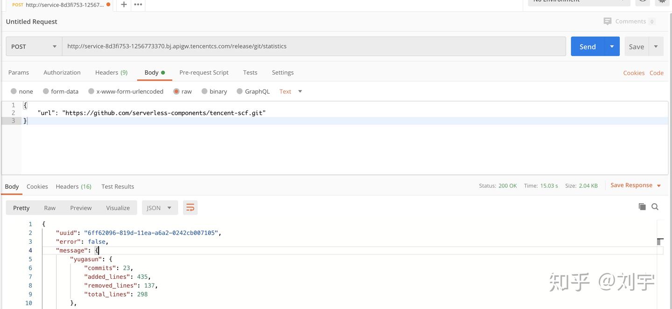This screenshot has width=672, height=309.
Task: Open a new request tab with plus icon
Action: [124, 4]
